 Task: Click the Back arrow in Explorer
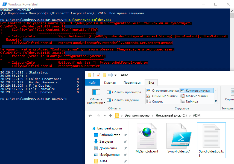90,115
